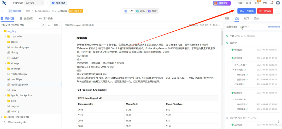Click the Full Precision Checkpoint heading
This screenshot has width=282, height=129.
[x=92, y=90]
